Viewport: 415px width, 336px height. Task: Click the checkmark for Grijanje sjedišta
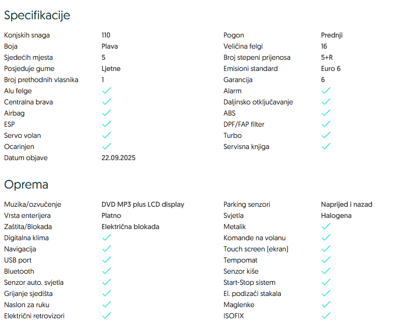tap(107, 293)
